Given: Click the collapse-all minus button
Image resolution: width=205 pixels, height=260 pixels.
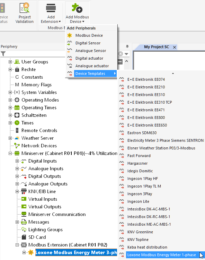Looking at the screenshot, I should click(x=120, y=62).
